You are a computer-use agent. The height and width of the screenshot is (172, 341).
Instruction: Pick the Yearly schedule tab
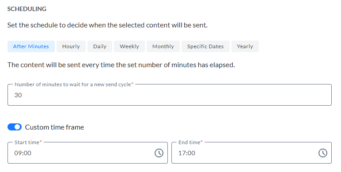pos(245,46)
